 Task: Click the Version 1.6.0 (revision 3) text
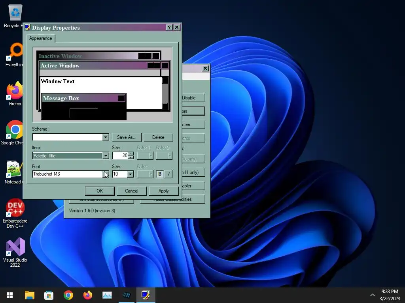click(x=92, y=211)
